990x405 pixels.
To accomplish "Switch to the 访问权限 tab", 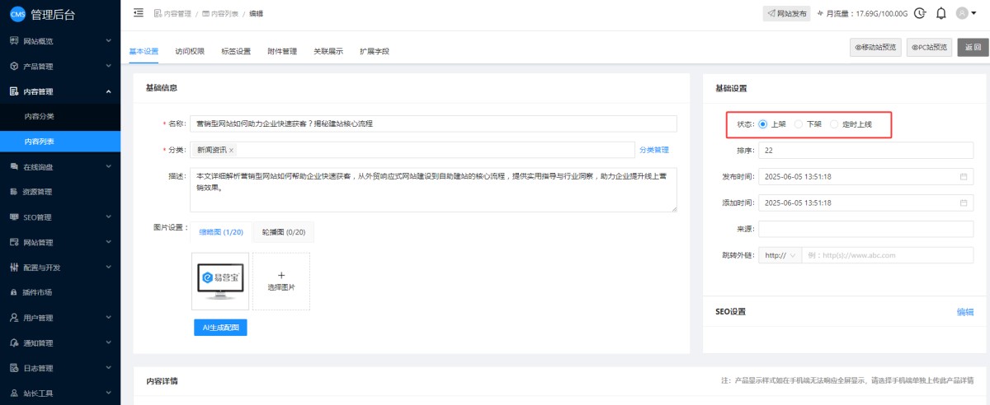I will 190,51.
